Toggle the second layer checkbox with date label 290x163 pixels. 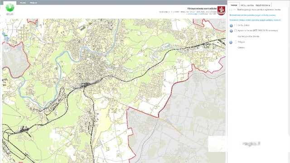(x=236, y=30)
